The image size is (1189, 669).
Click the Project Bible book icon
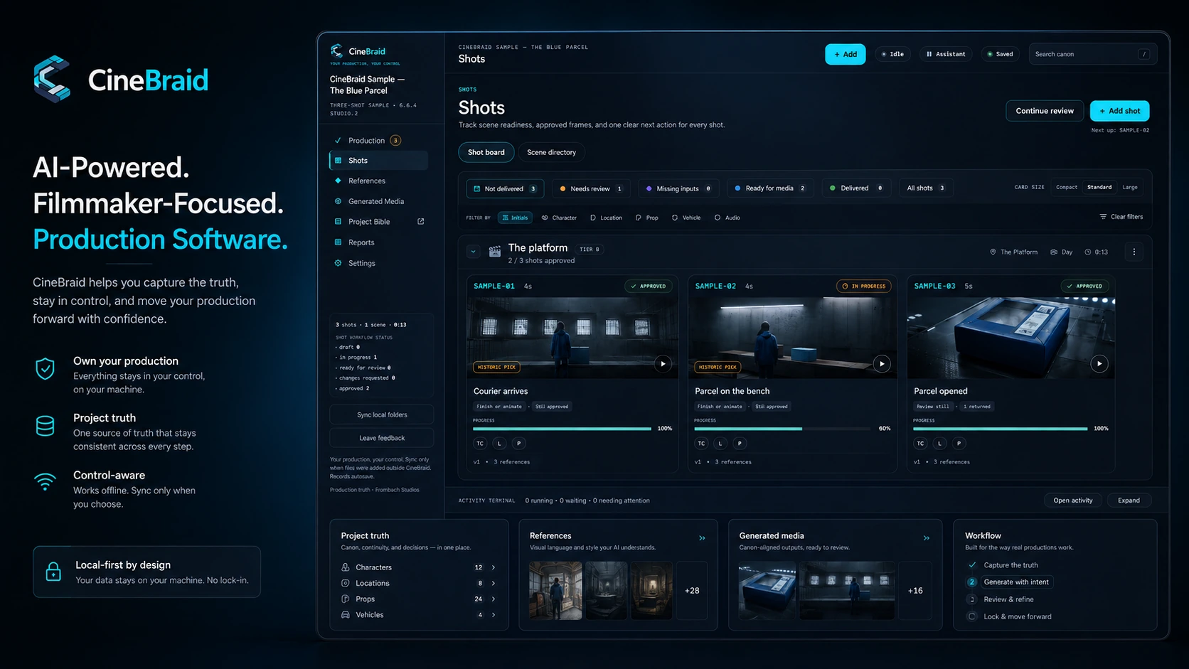click(x=338, y=222)
